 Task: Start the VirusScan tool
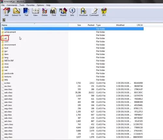coord(83,12)
